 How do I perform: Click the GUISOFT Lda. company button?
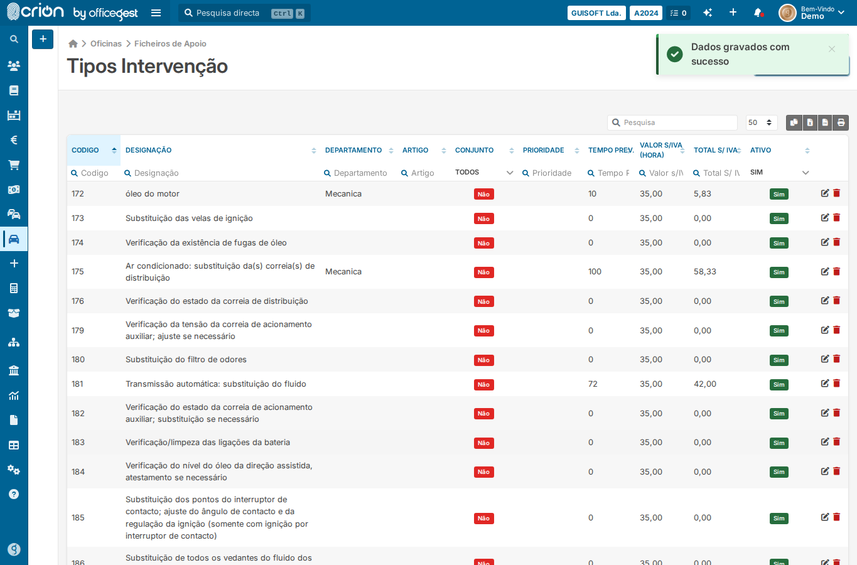(x=596, y=13)
